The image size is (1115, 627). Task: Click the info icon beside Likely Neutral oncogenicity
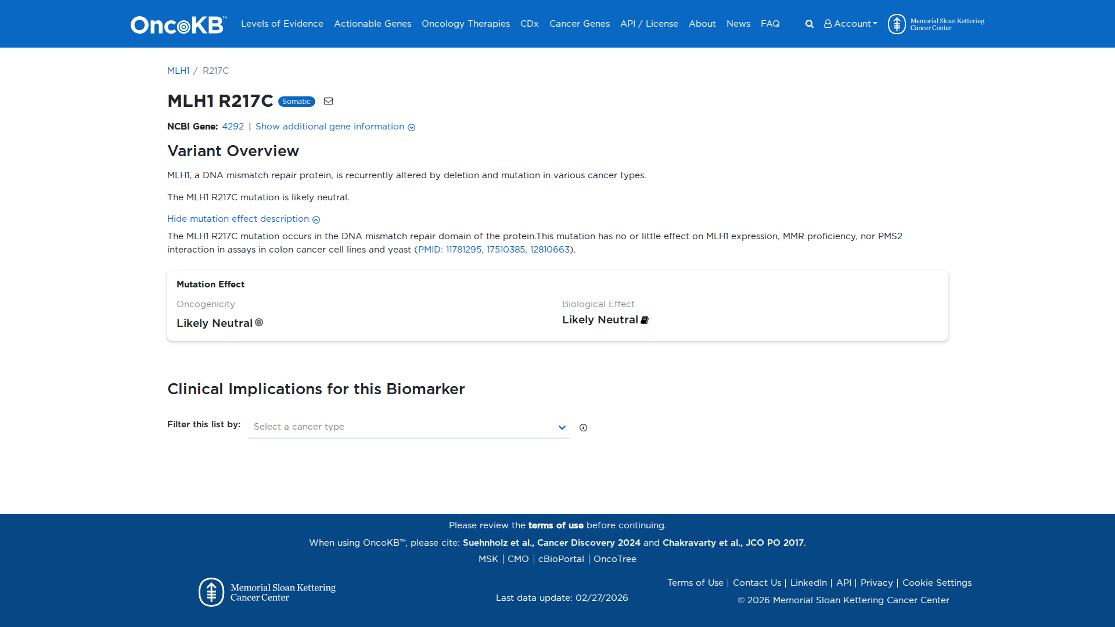[259, 322]
